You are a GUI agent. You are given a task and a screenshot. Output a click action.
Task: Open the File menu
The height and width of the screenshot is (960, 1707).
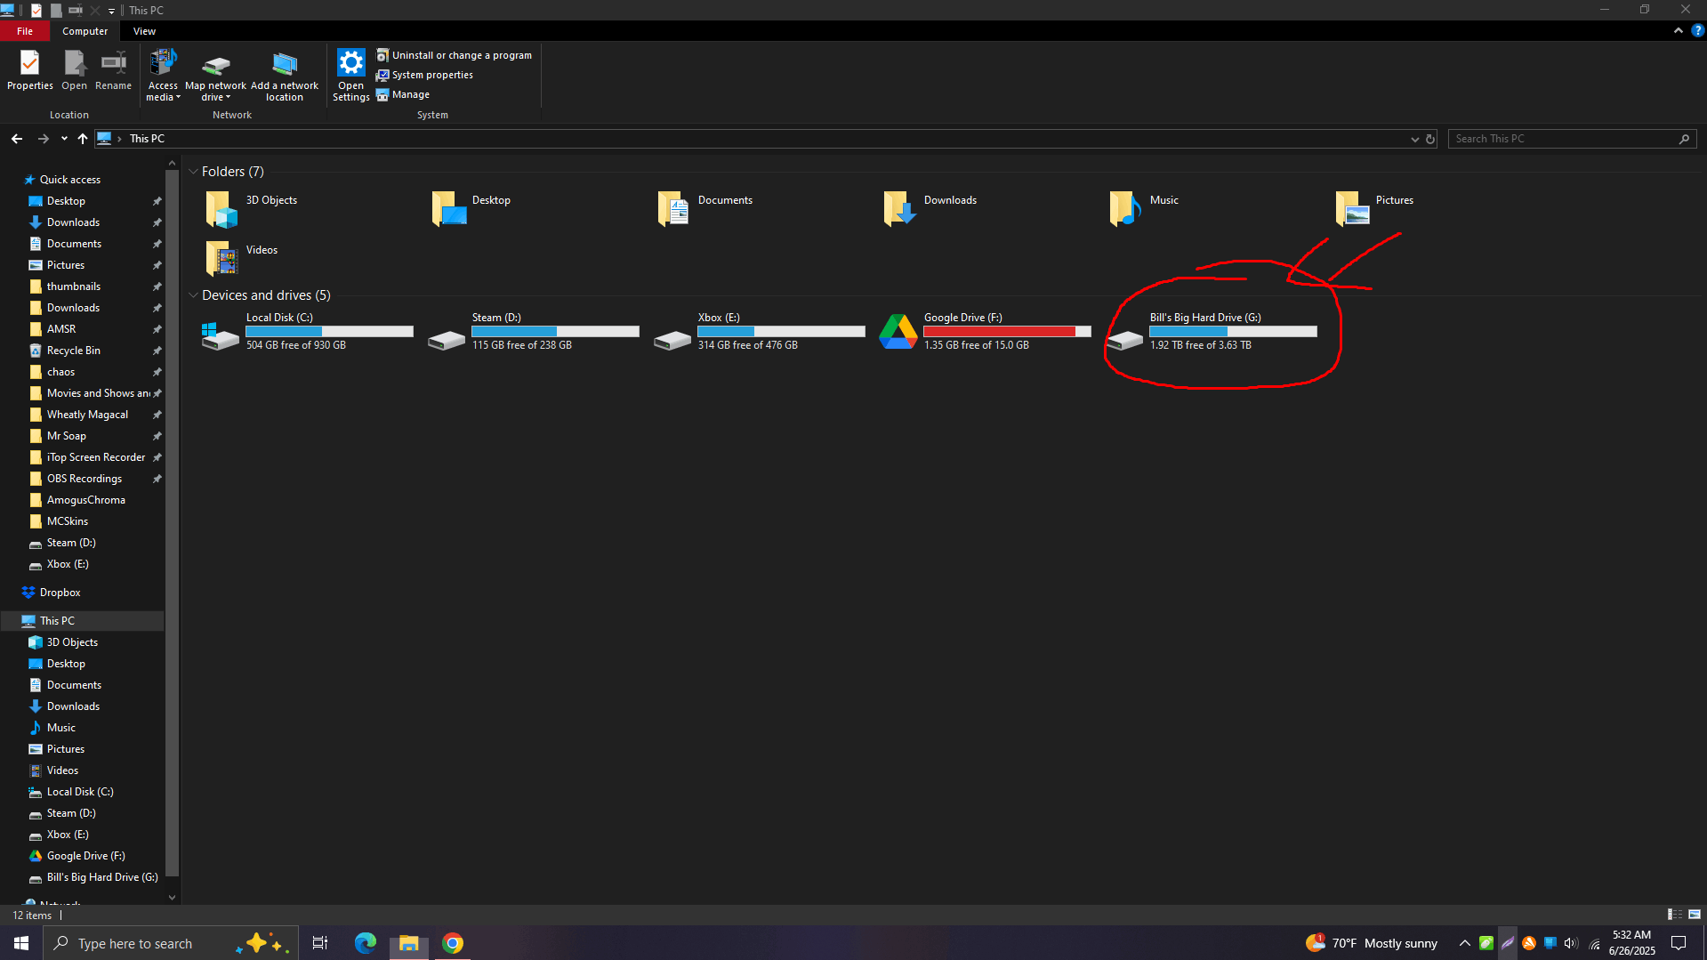[x=25, y=30]
